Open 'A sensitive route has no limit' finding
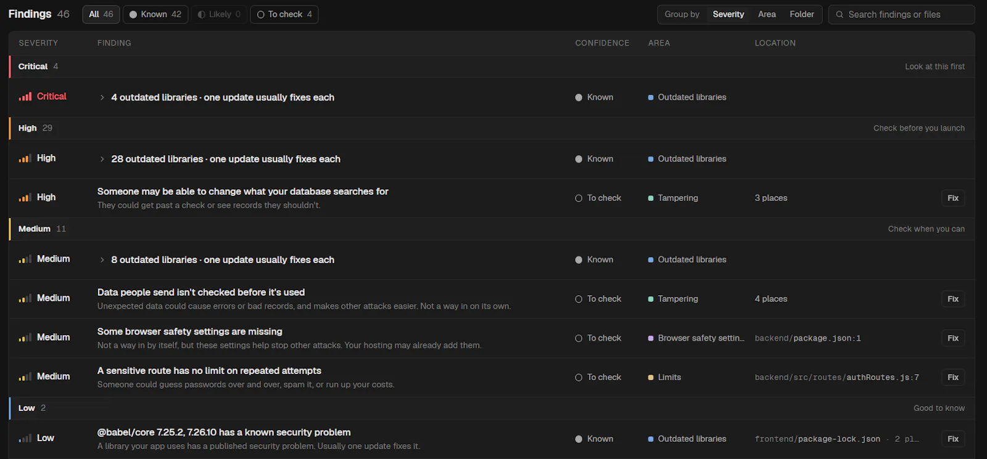The height and width of the screenshot is (459, 987). [x=209, y=371]
